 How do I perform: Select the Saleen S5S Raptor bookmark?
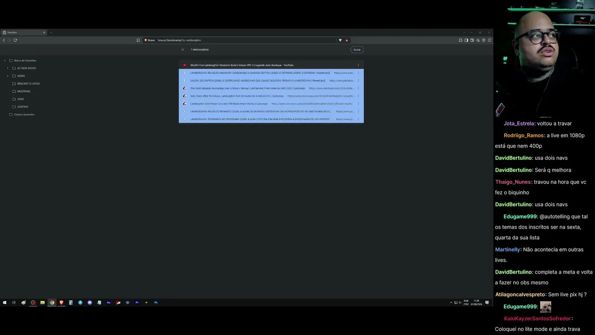271,80
